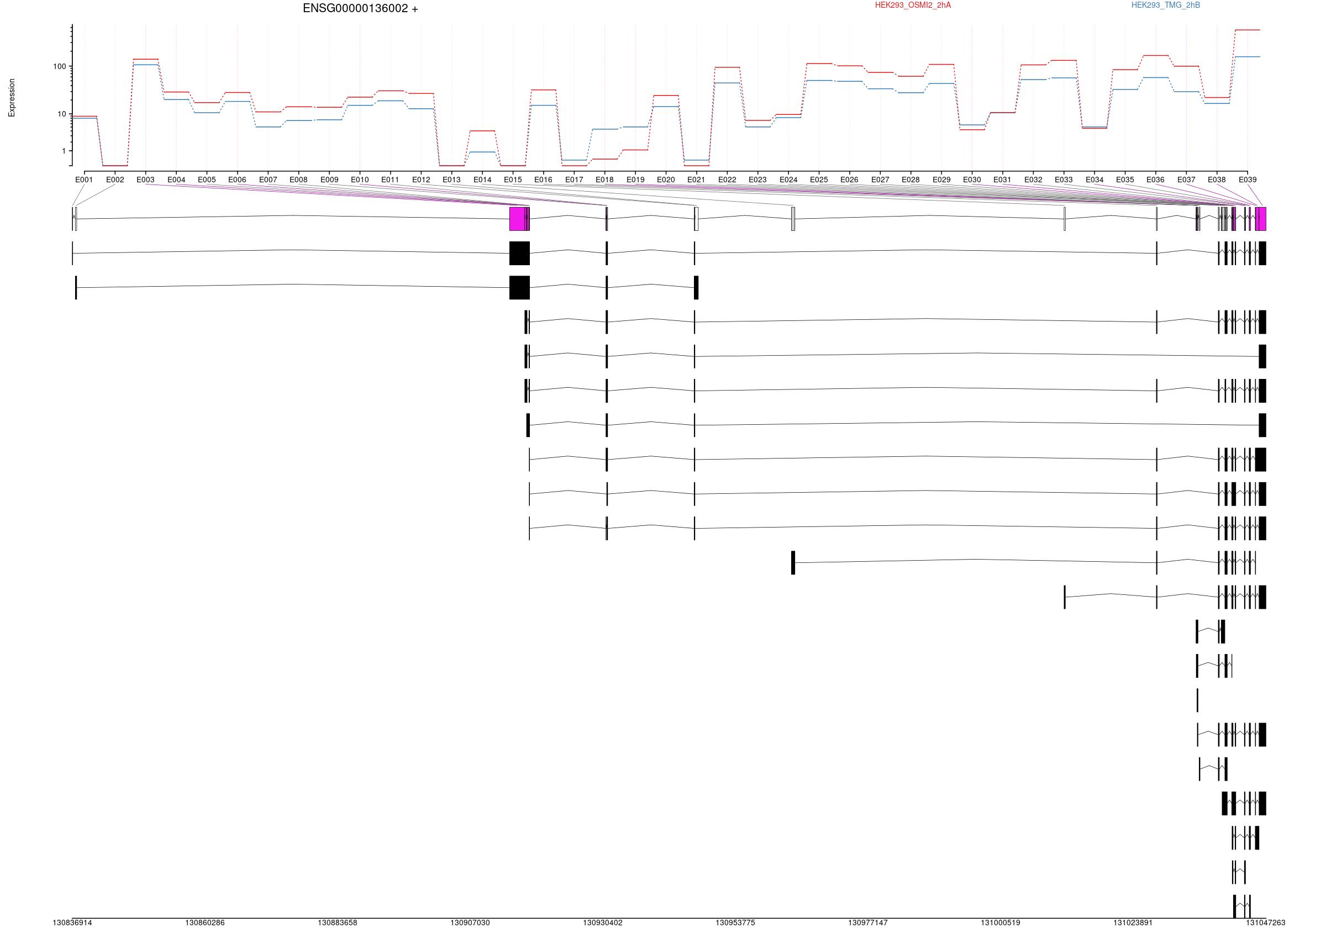Click genomic coordinate 130907030
The width and height of the screenshot is (1326, 933).
[x=470, y=923]
